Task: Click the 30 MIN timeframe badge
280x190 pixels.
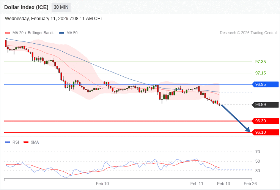Action: click(x=61, y=7)
